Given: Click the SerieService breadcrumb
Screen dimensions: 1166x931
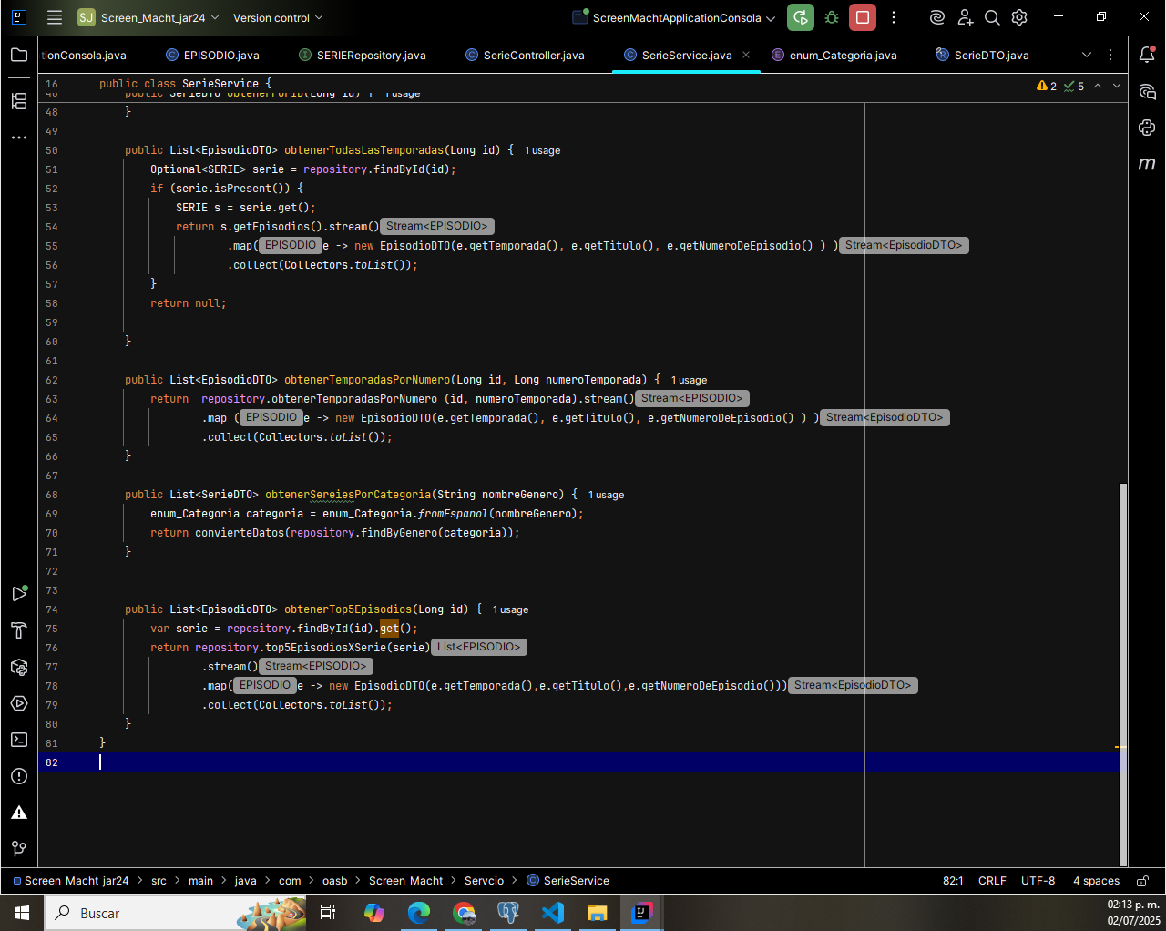Looking at the screenshot, I should 568,881.
